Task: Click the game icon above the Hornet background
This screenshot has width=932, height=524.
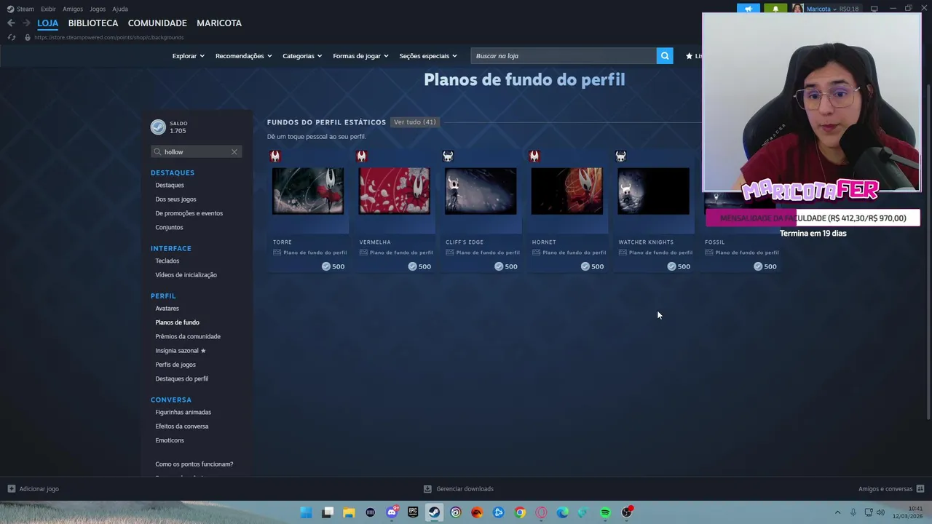Action: point(534,156)
